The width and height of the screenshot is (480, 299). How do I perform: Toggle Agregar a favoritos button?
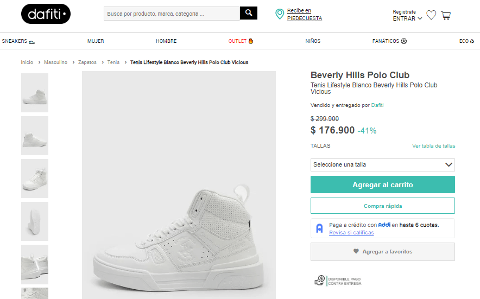coord(382,252)
